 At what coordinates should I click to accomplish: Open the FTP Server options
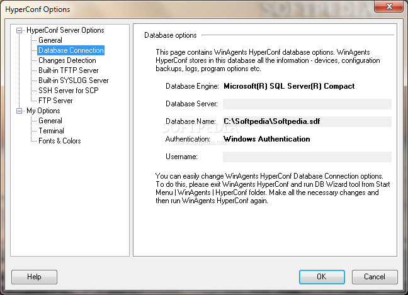click(55, 101)
